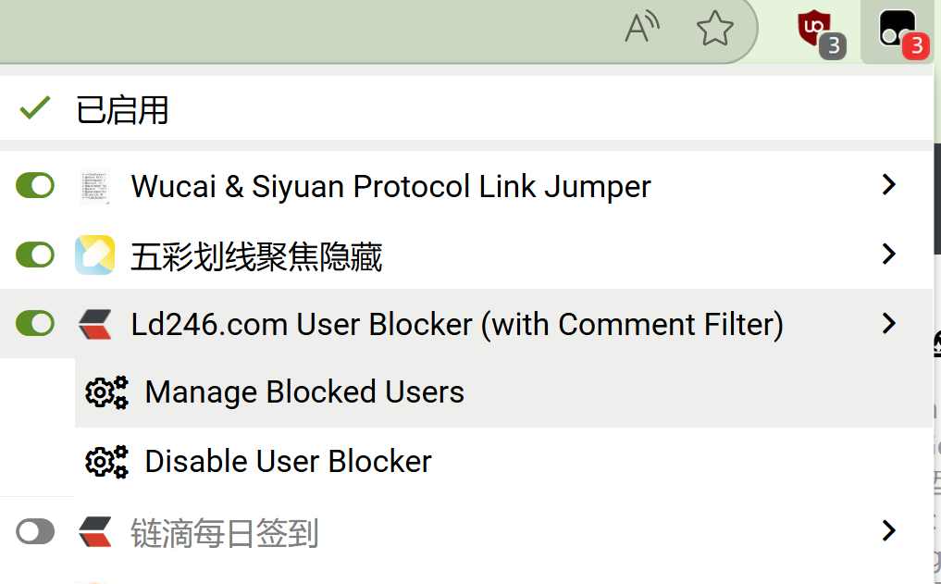Click the 链滴每日签到 script icon

pyautogui.click(x=94, y=532)
